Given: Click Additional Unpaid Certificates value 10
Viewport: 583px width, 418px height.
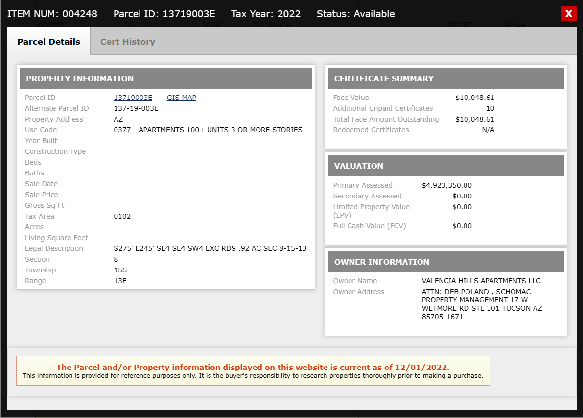Looking at the screenshot, I should [490, 108].
